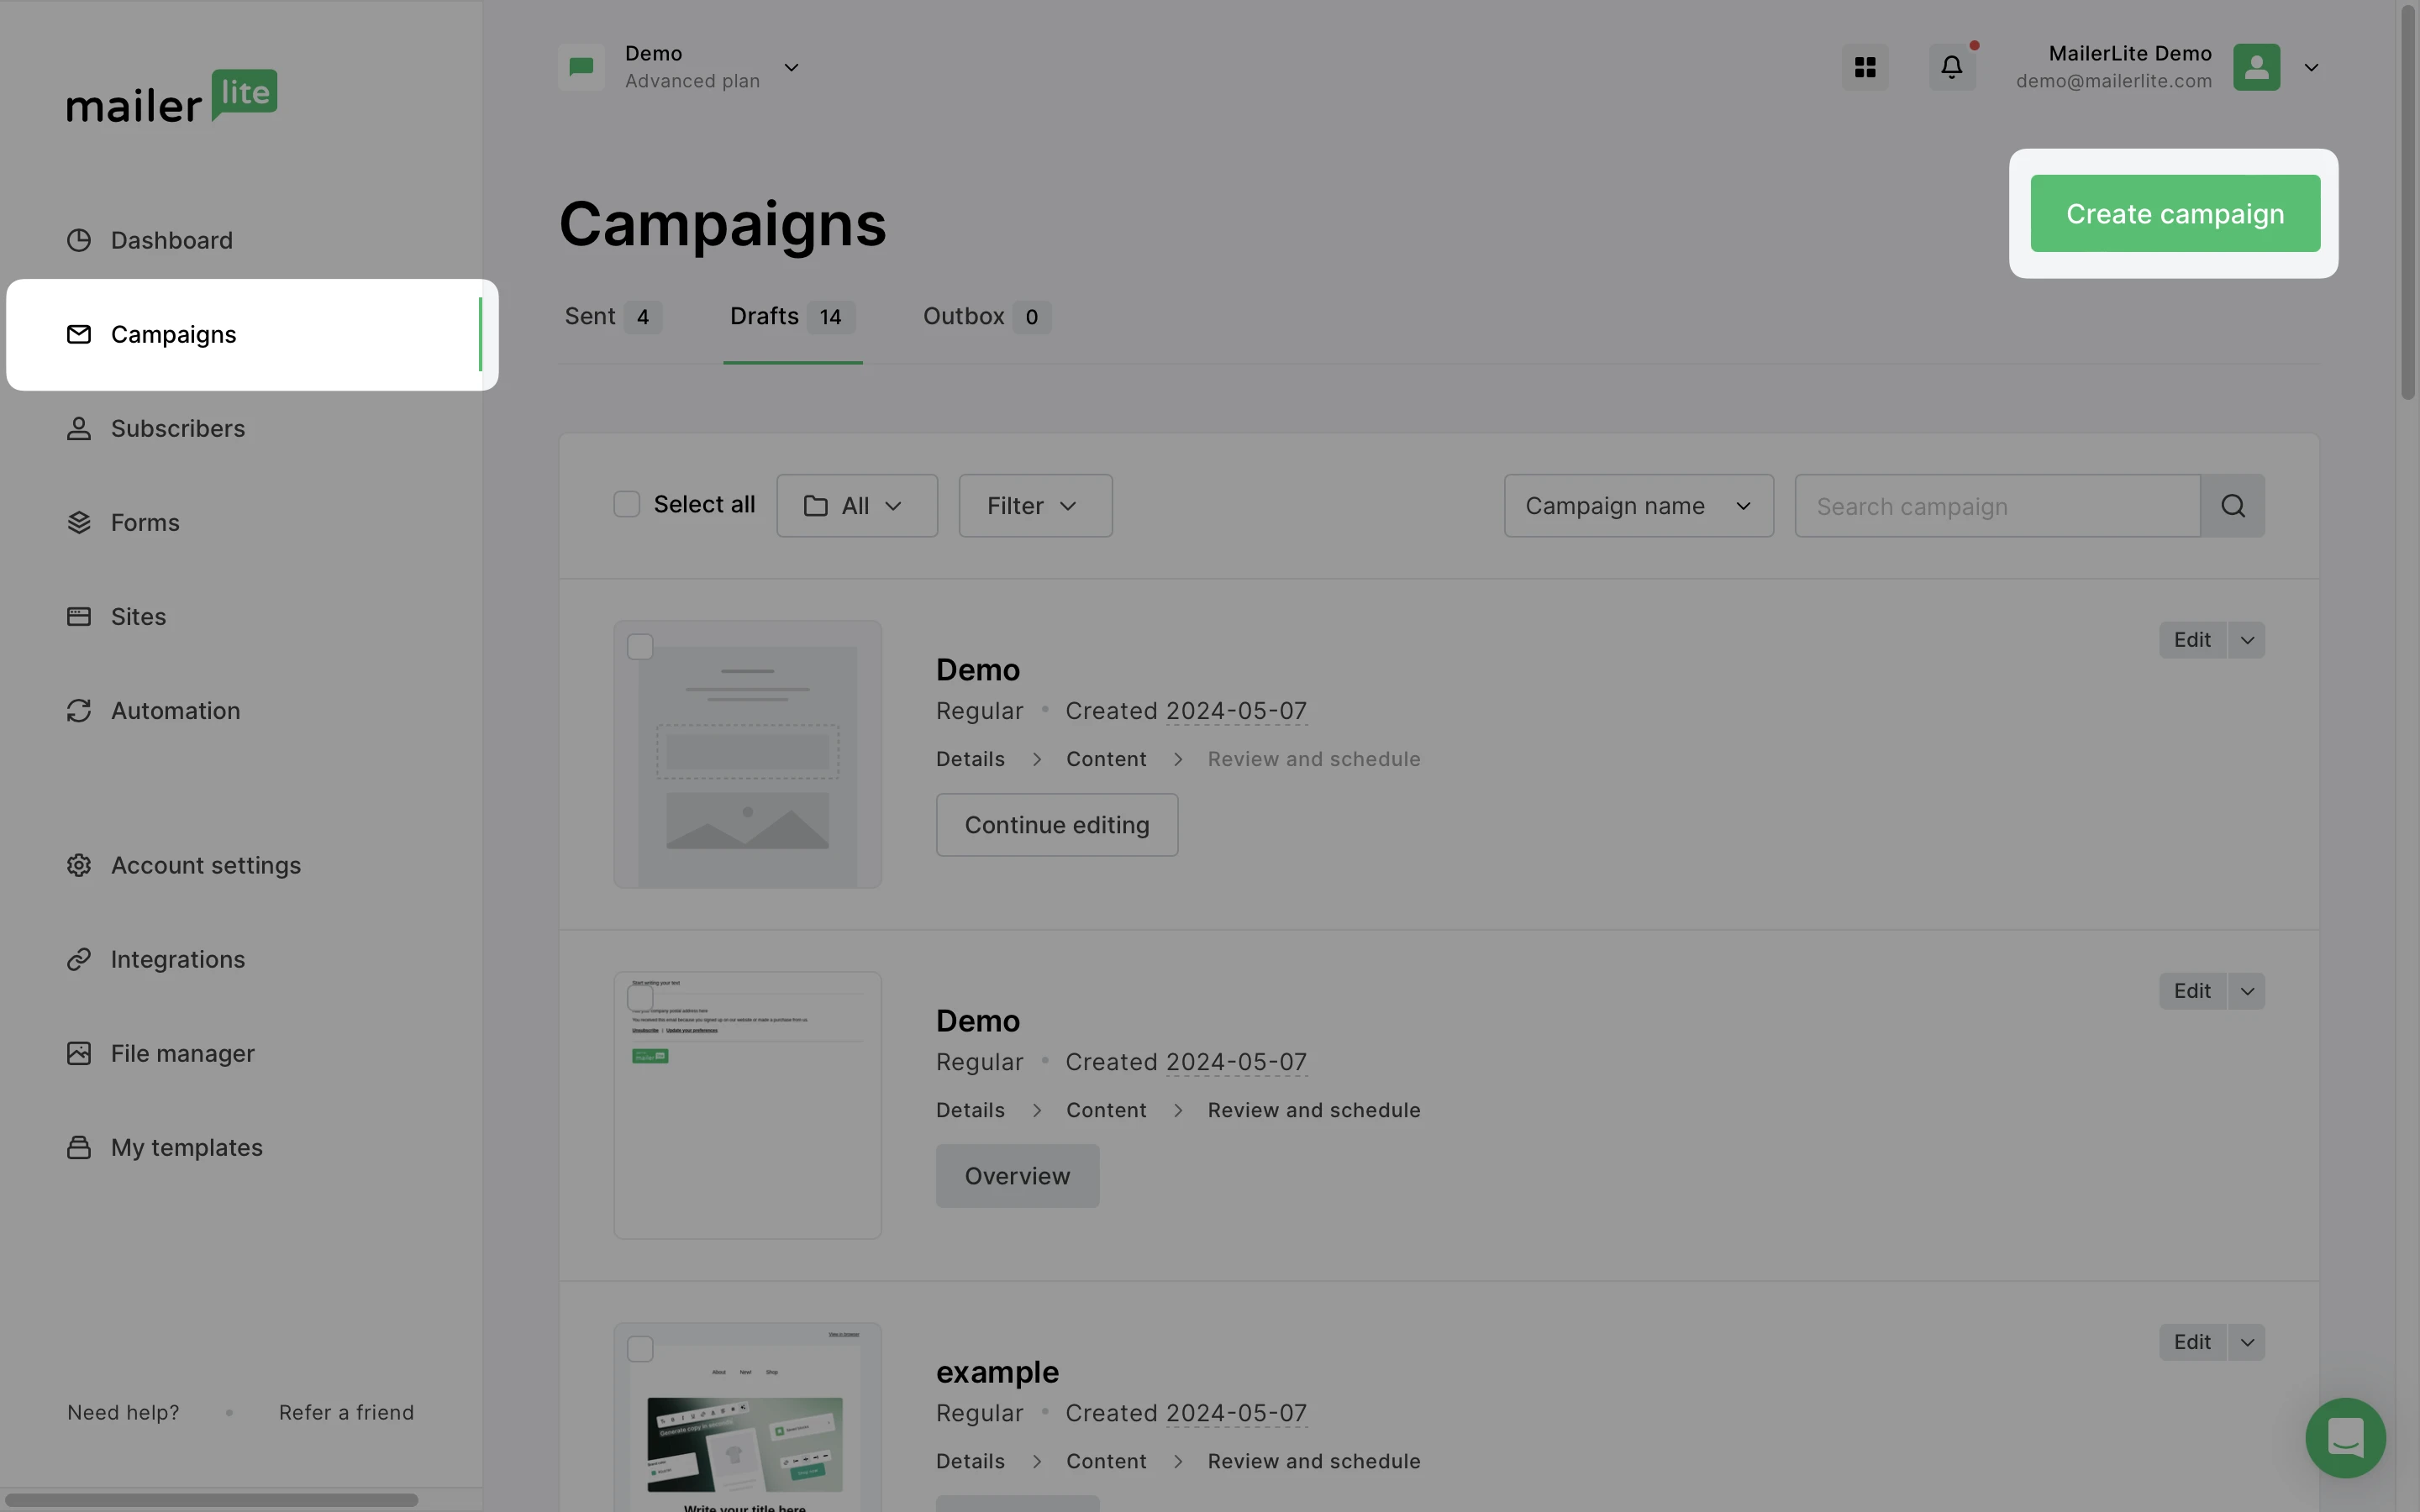Click Continue editing on Demo draft
This screenshot has width=2420, height=1512.
[x=1056, y=825]
